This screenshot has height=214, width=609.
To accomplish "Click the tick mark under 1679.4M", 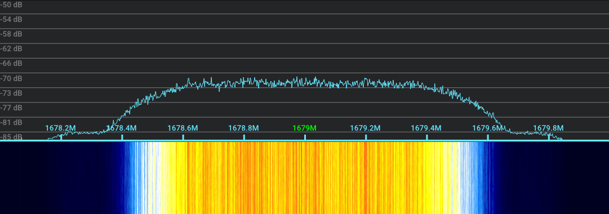I will point(427,137).
